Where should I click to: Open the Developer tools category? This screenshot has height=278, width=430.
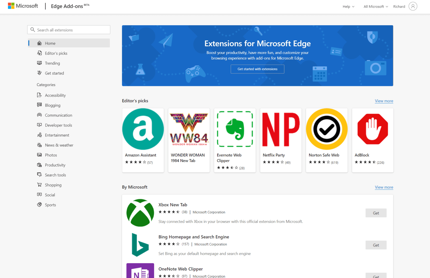[x=58, y=125]
